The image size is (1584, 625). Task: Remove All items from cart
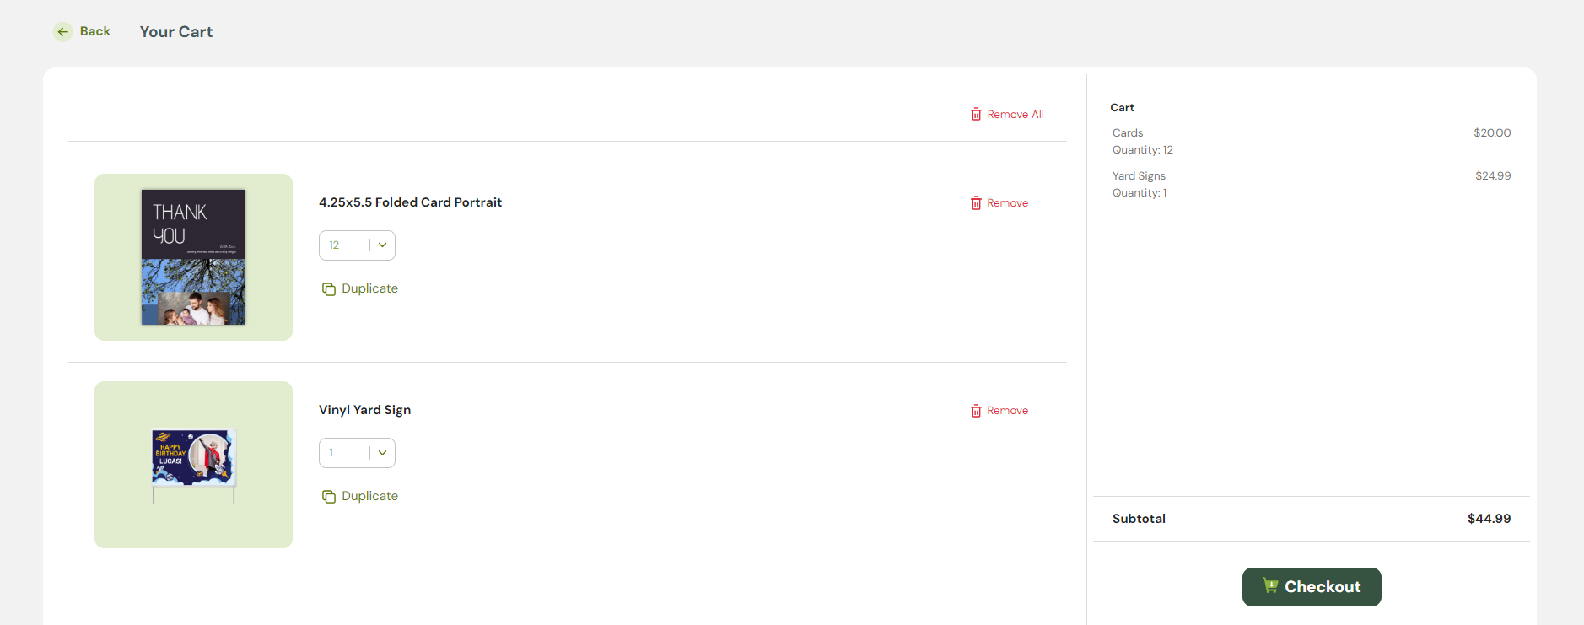click(1007, 114)
